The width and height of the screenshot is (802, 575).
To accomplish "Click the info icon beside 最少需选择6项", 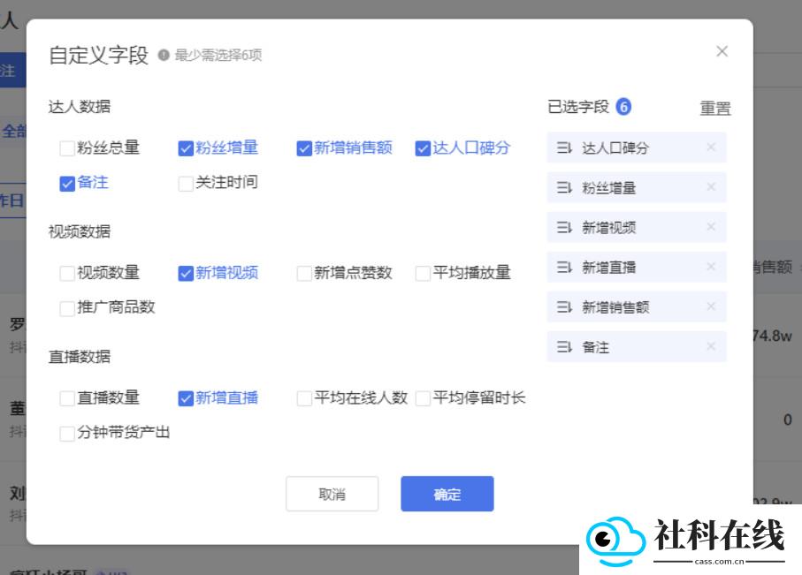I will point(164,55).
